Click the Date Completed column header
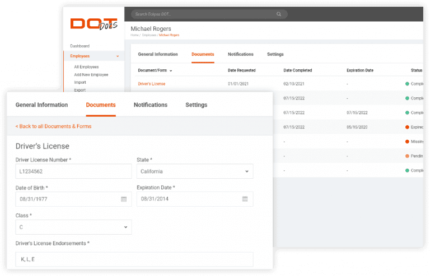The width and height of the screenshot is (430, 276). point(297,70)
